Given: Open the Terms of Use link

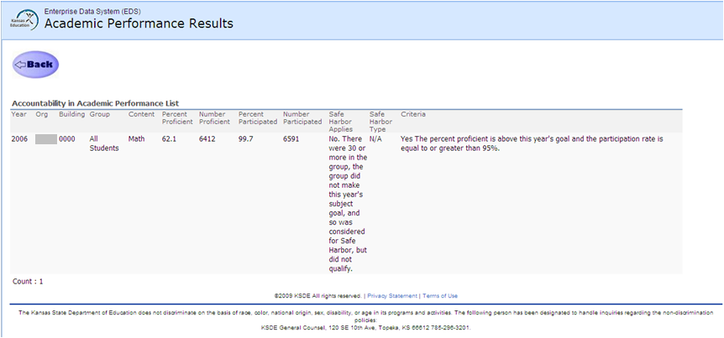Looking at the screenshot, I should pyautogui.click(x=440, y=296).
